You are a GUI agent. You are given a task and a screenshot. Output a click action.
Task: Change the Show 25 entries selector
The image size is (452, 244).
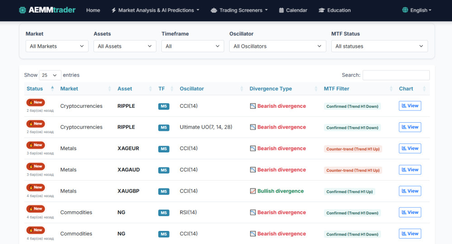pyautogui.click(x=50, y=75)
